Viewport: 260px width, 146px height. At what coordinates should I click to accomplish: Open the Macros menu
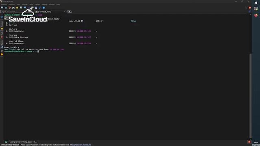[52, 4]
